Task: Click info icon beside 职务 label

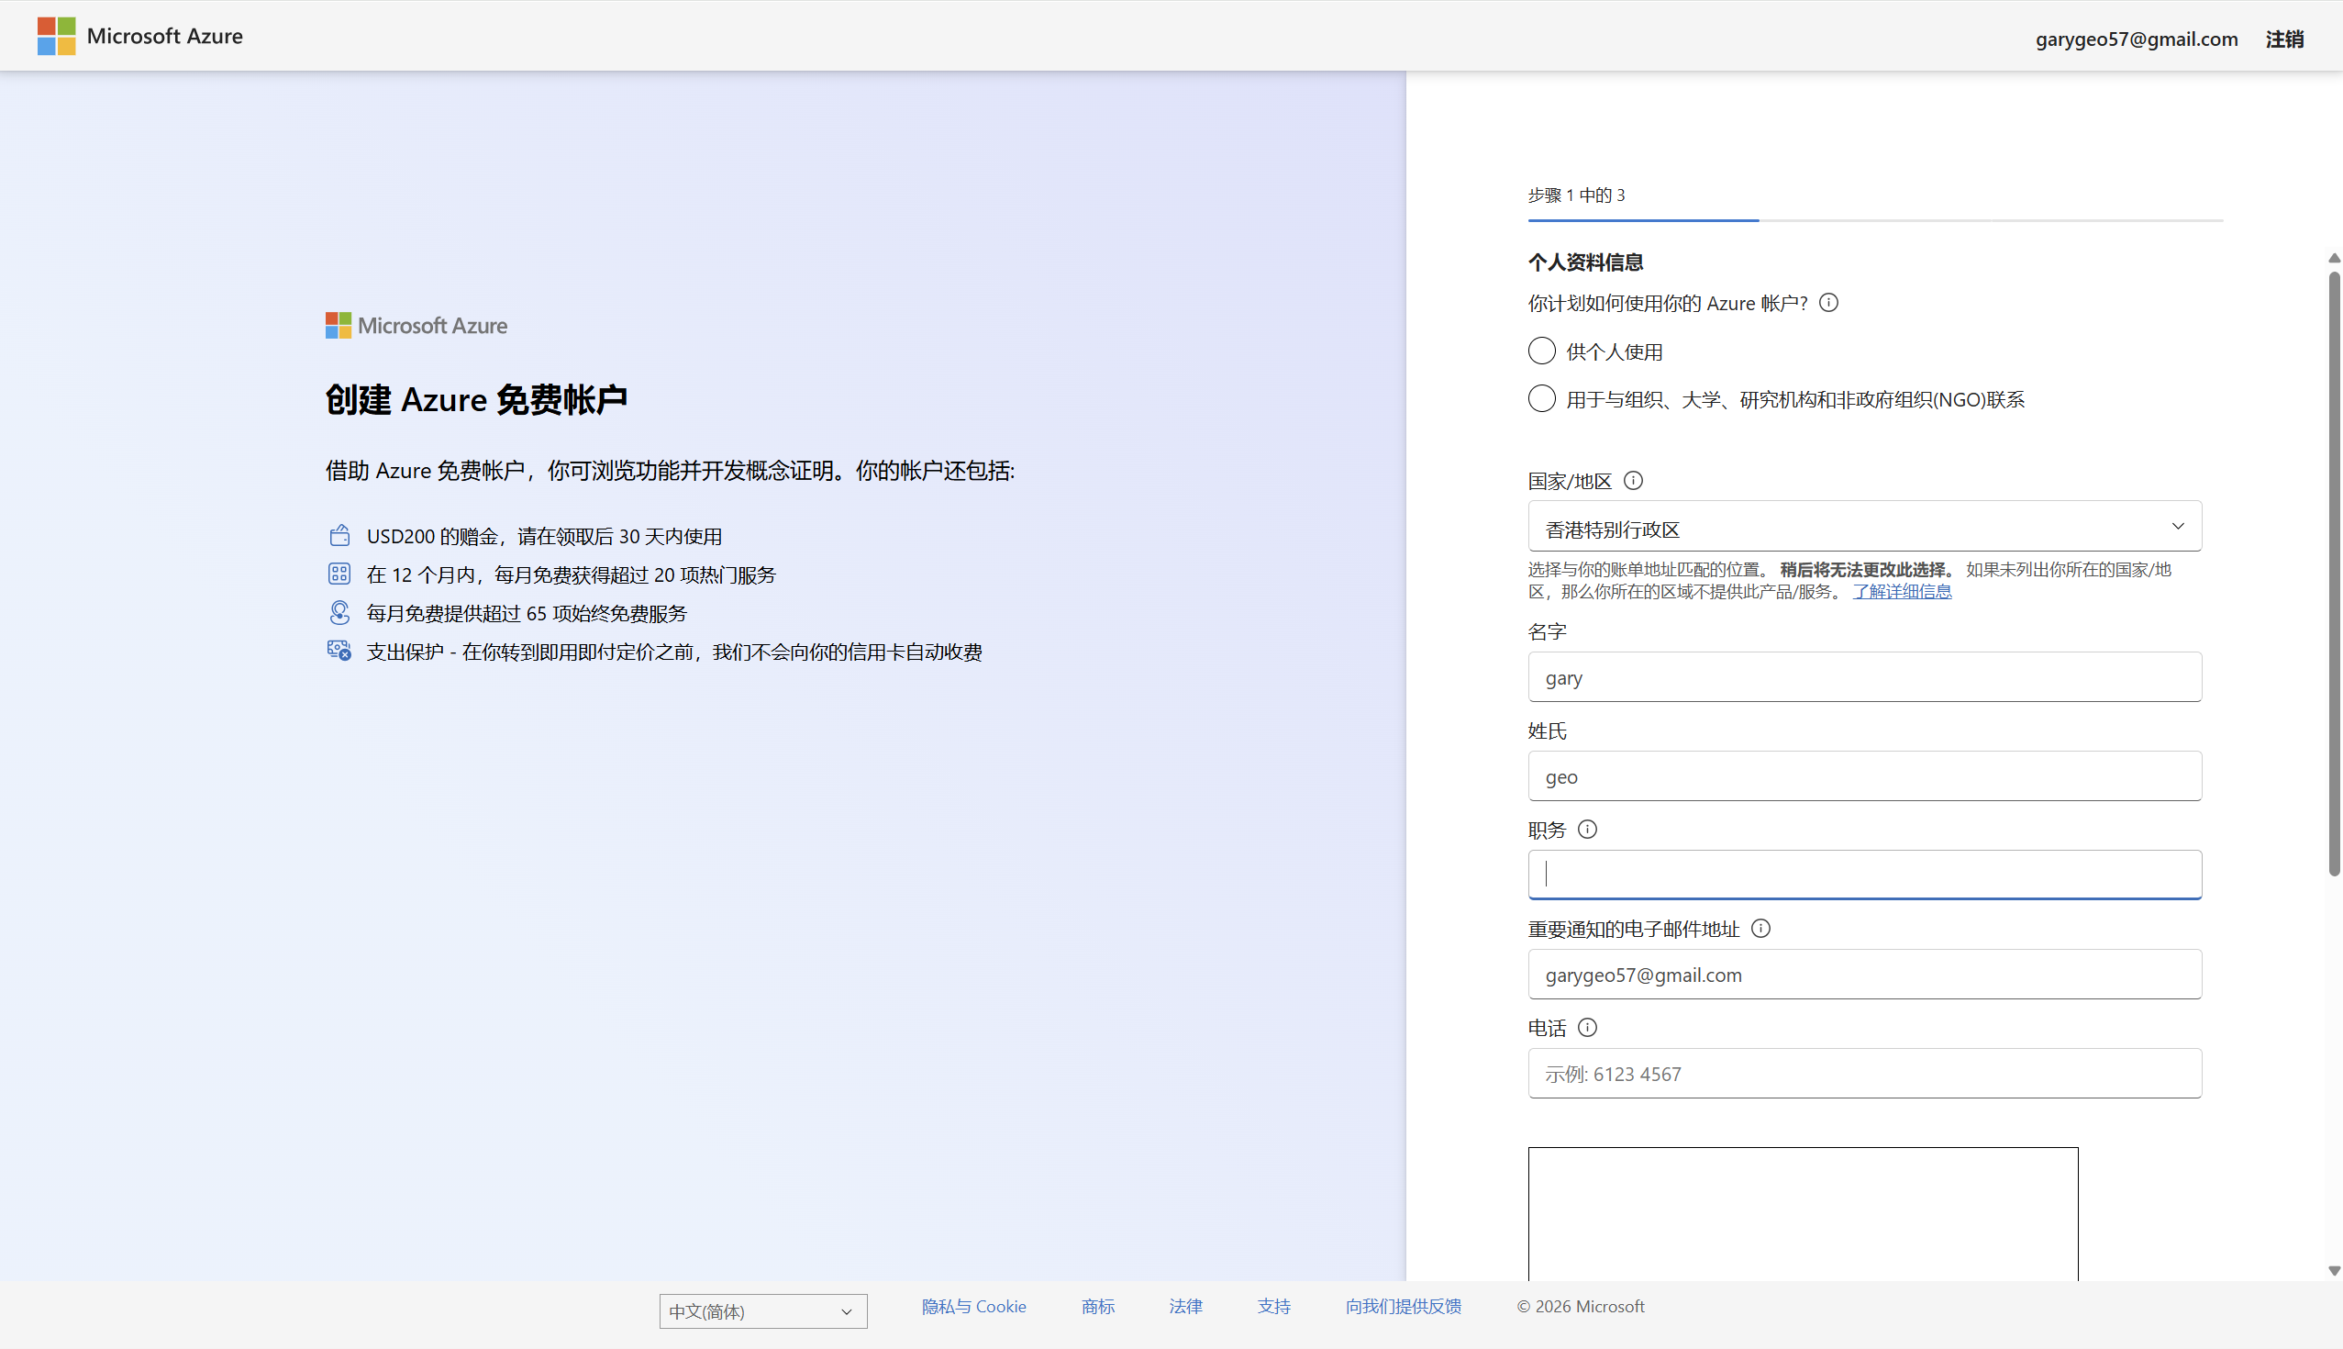Action: tap(1587, 830)
